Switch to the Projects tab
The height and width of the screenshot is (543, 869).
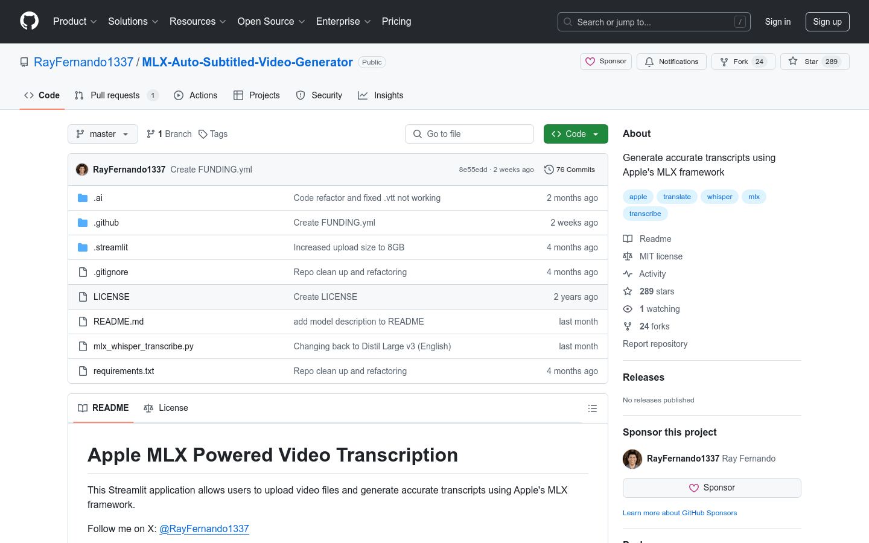[256, 95]
